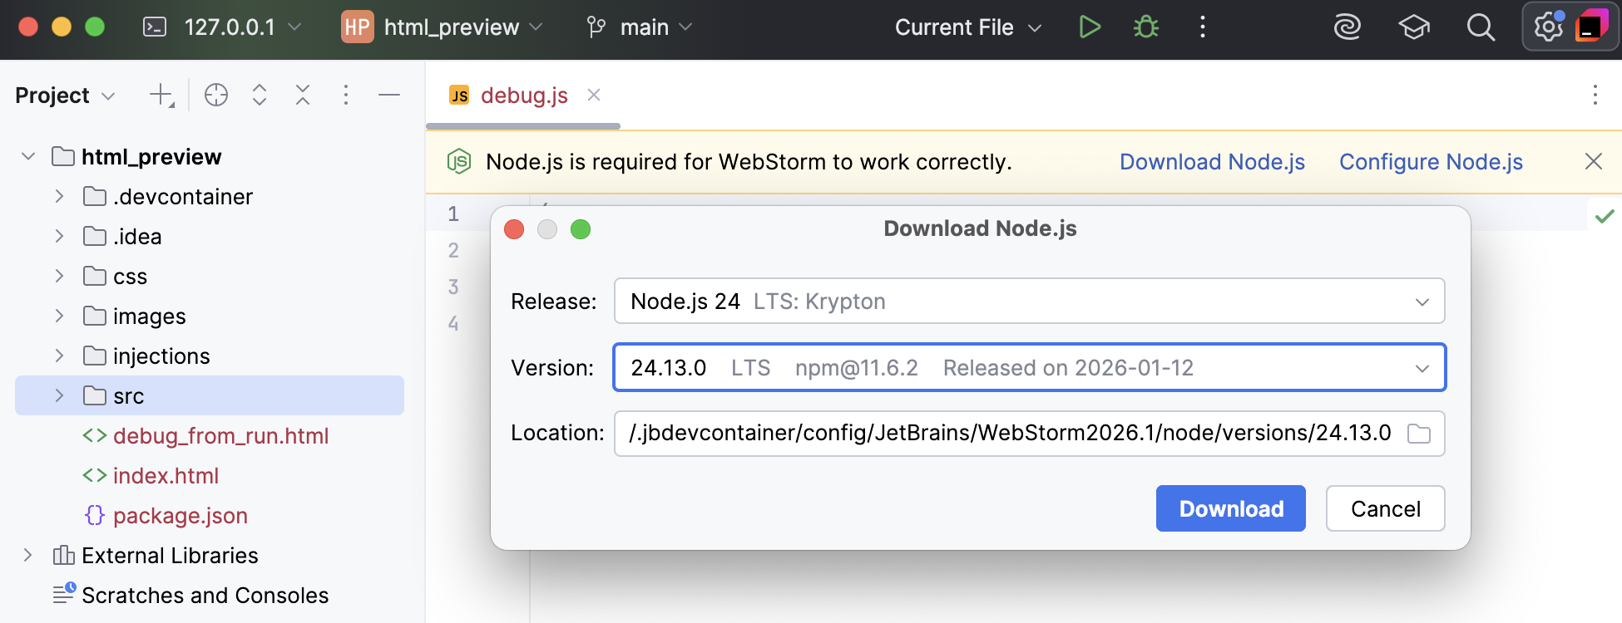Expand the images folder in tree
Screen dimensions: 1622x623
[59, 316]
